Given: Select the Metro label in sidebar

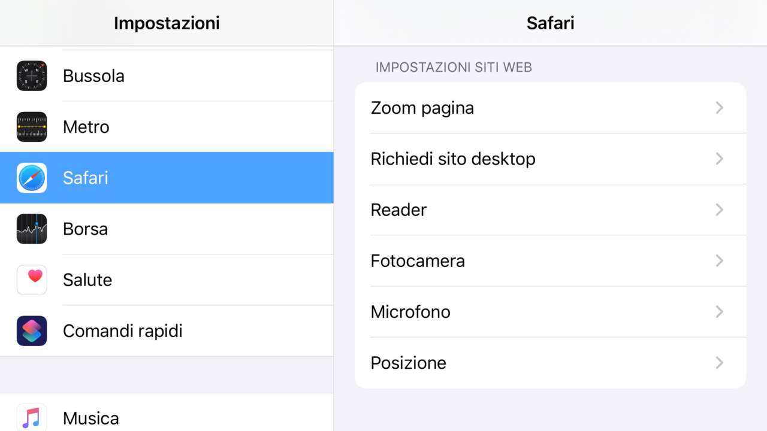Looking at the screenshot, I should (x=86, y=127).
